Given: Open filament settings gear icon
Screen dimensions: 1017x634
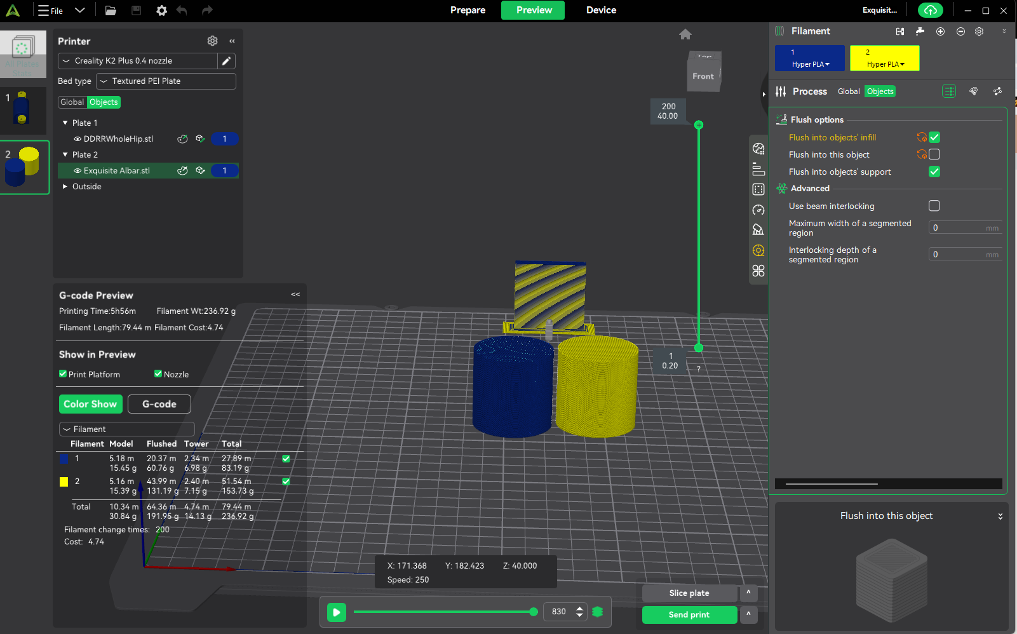Looking at the screenshot, I should 980,31.
